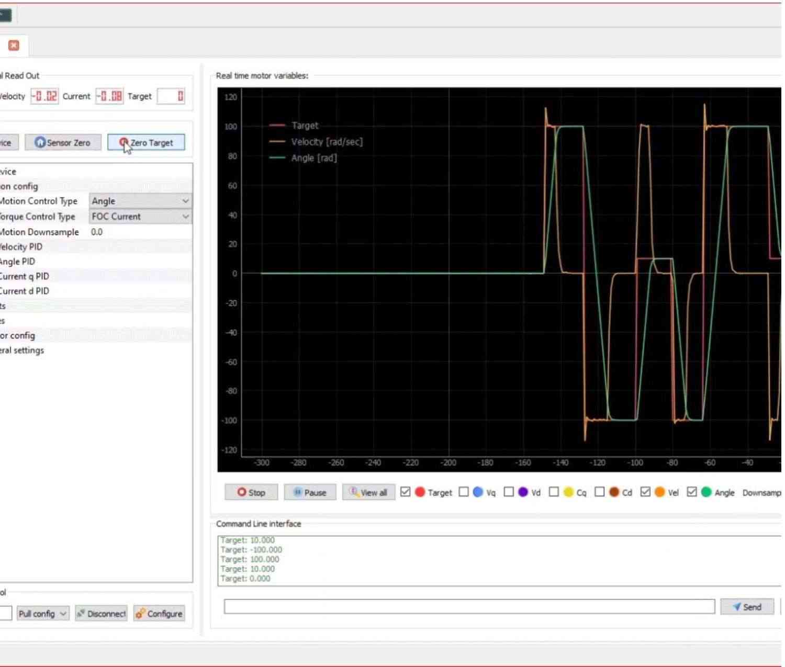785x667 pixels.
Task: Click the magnifier icon on View all
Action: point(354,492)
